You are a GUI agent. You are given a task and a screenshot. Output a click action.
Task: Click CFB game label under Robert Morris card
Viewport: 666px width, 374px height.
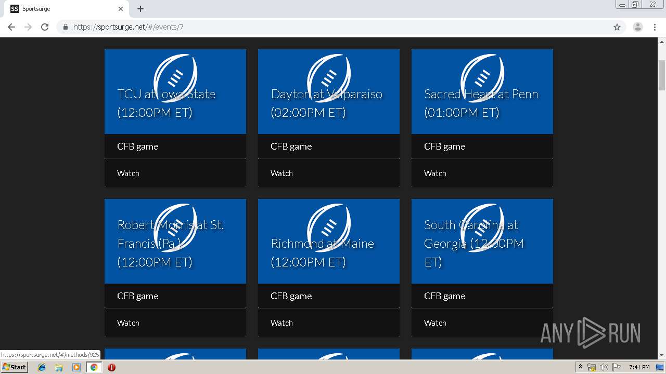click(x=138, y=296)
